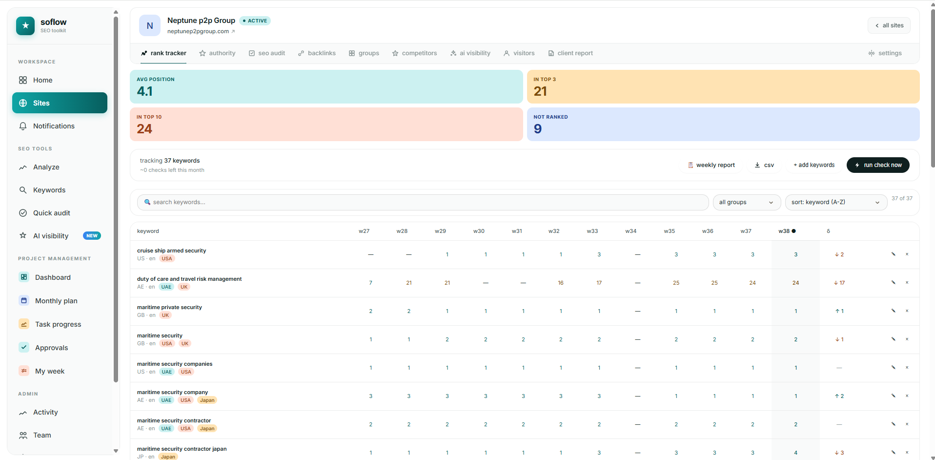Click the soflow star logo
This screenshot has height=460, width=935.
tap(25, 25)
